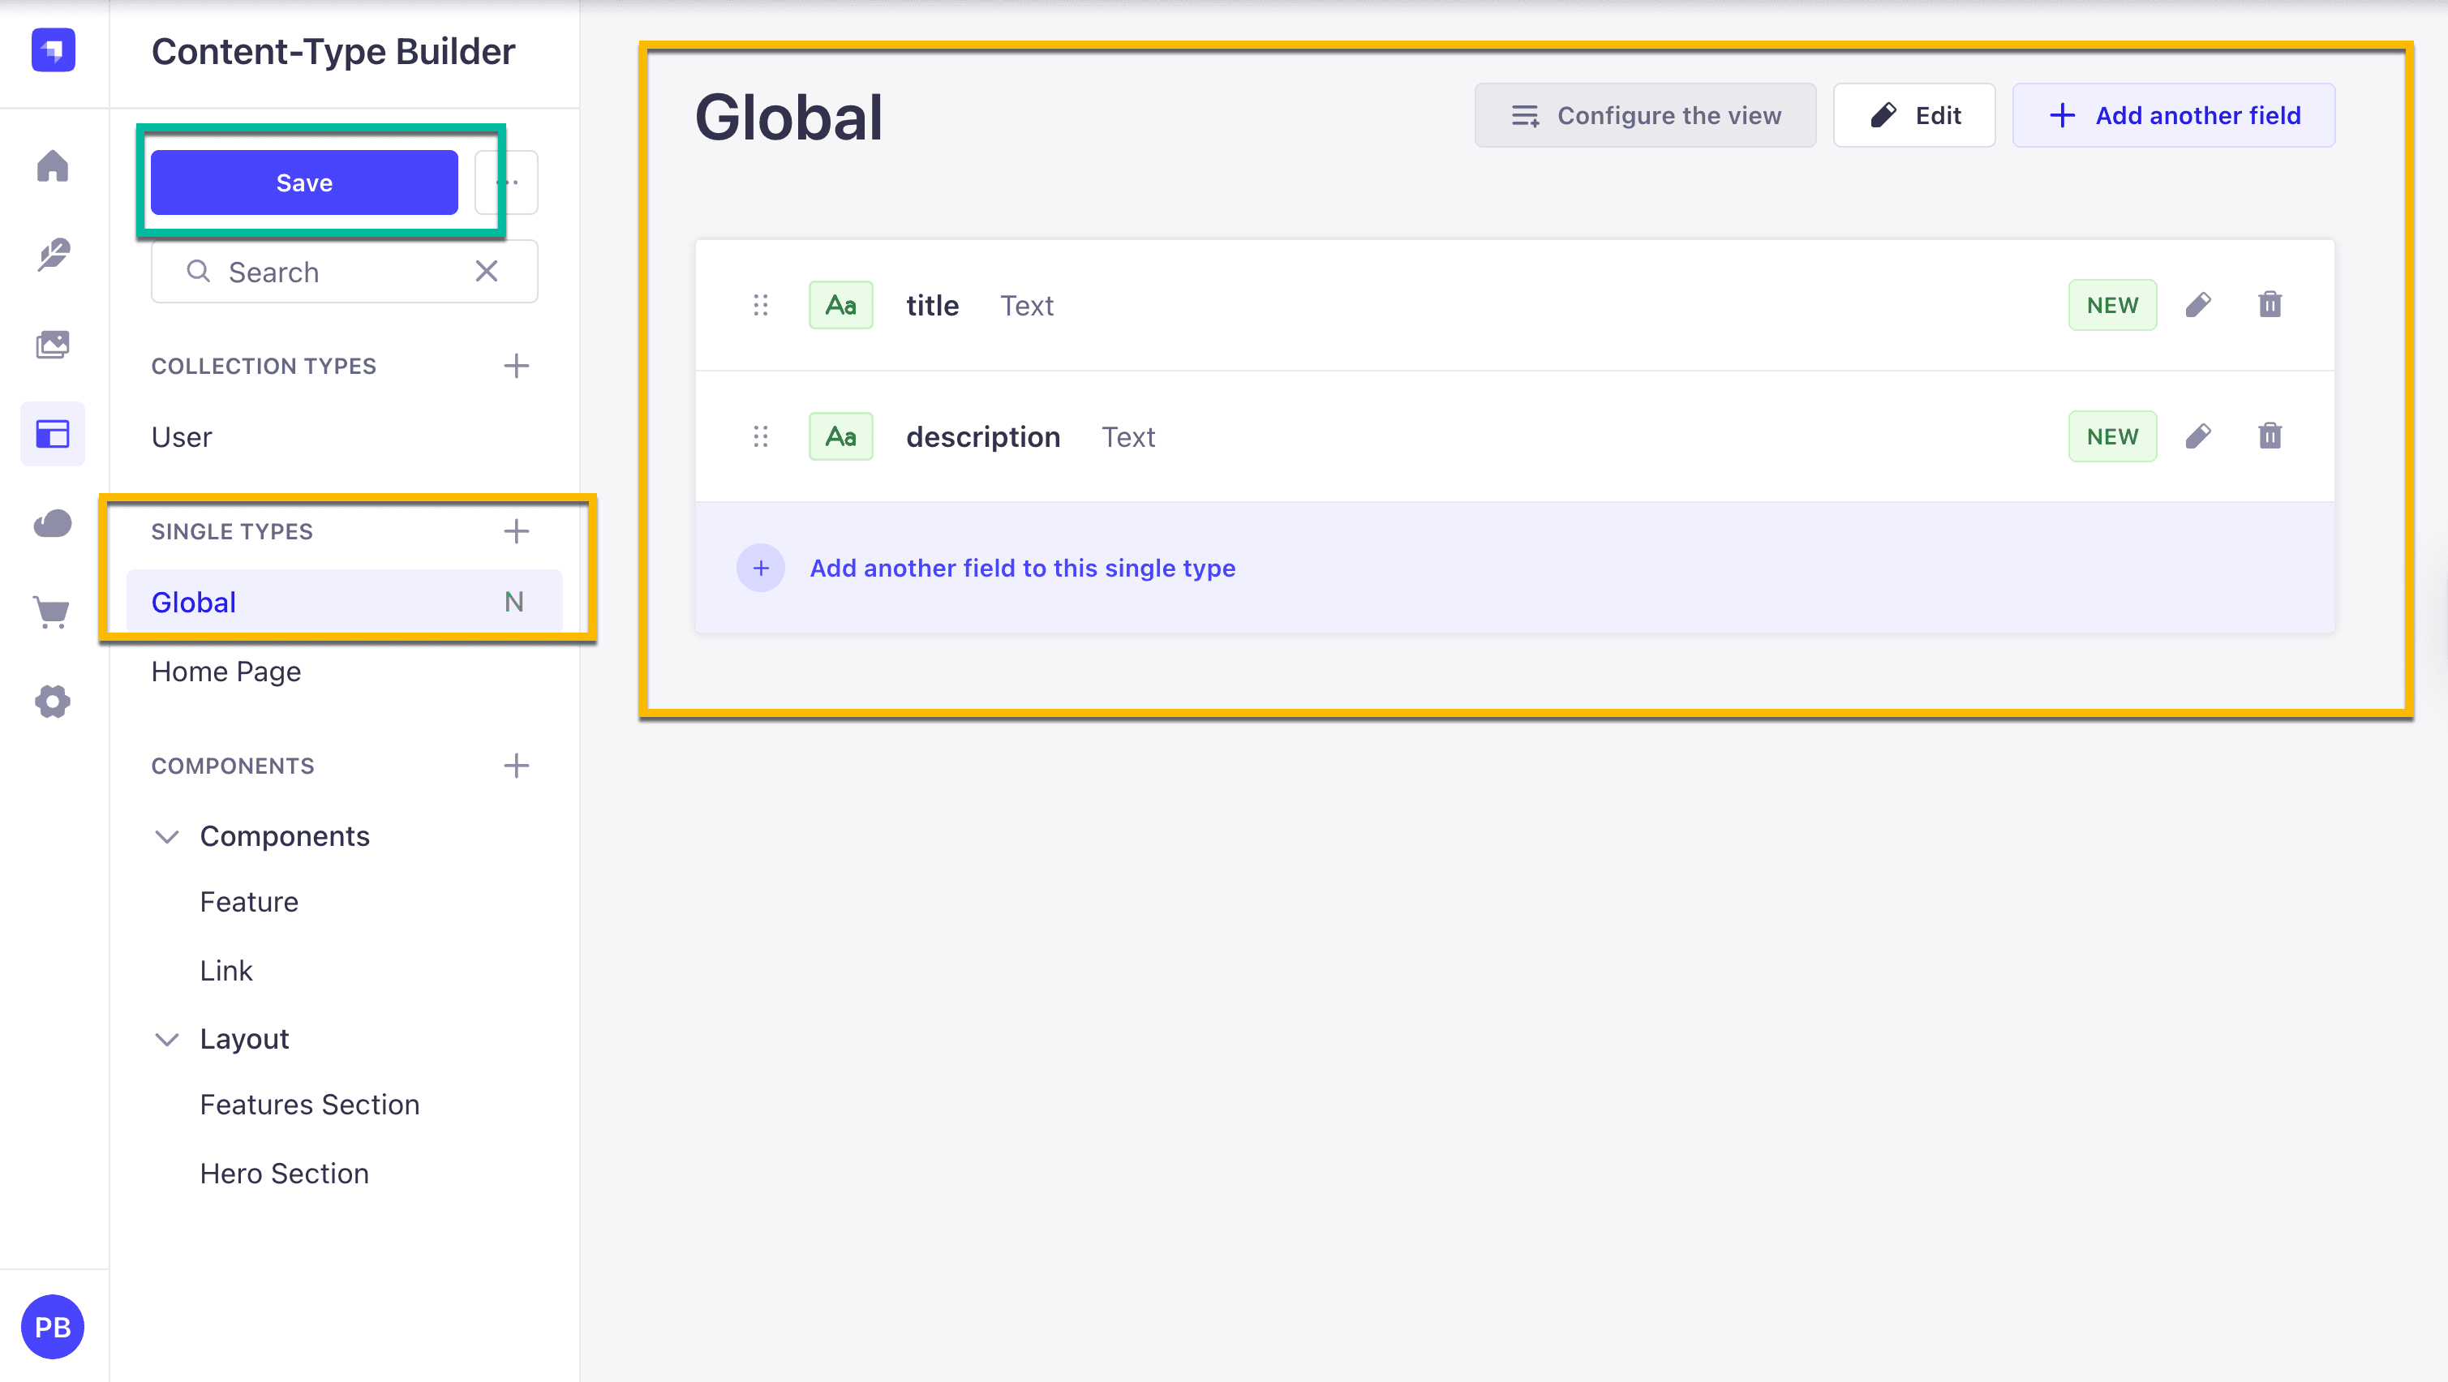Click Add another field to this single type
Image resolution: width=2448 pixels, height=1382 pixels.
point(1023,569)
